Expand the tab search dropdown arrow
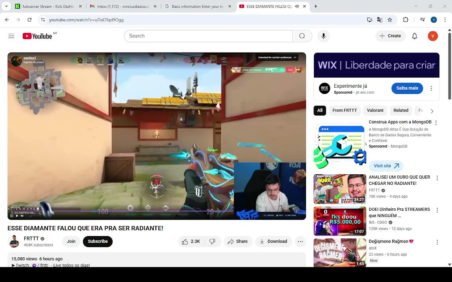The height and width of the screenshot is (282, 452). [6, 6]
